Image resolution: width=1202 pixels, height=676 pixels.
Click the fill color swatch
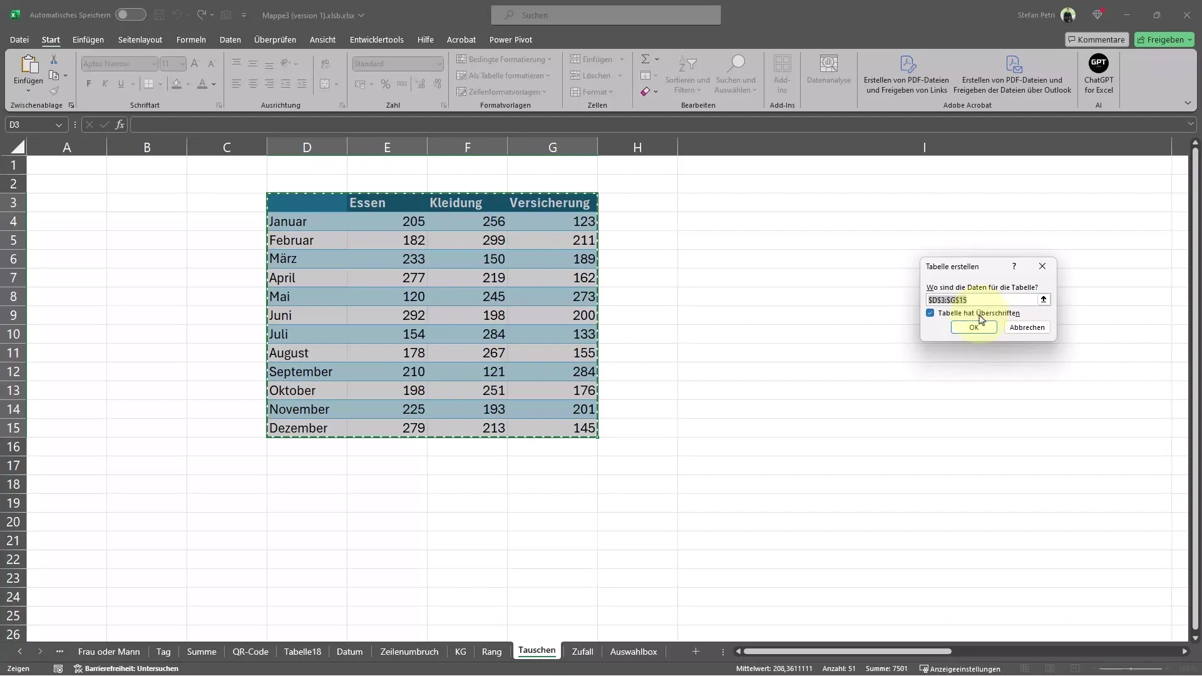pos(177,84)
